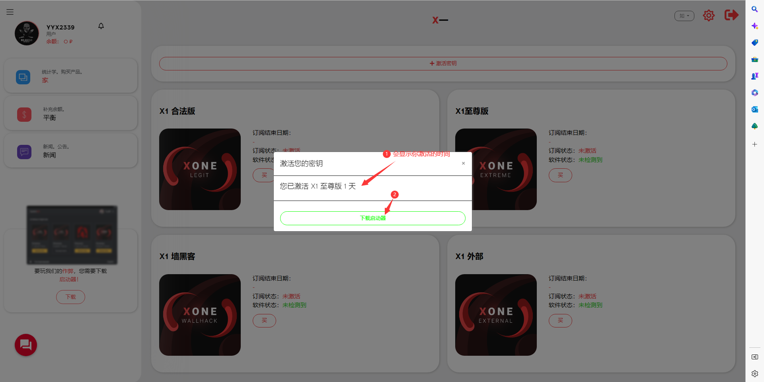The image size is (764, 382).
Task: Click the XONE External product thumbnail
Action: (x=496, y=315)
